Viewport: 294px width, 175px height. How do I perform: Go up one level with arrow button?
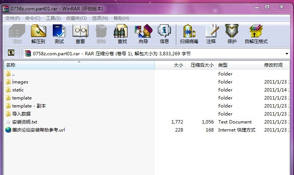(11, 53)
